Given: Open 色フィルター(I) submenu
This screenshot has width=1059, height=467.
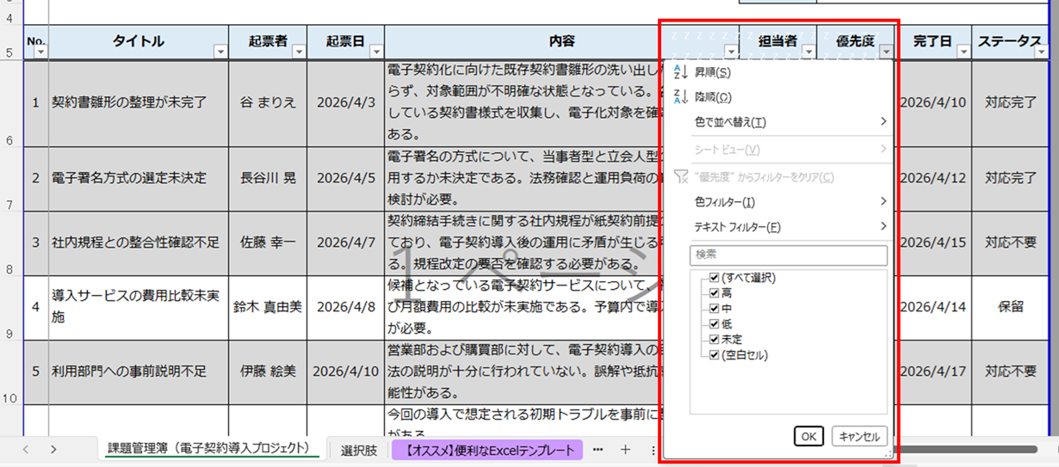Looking at the screenshot, I should coord(780,202).
